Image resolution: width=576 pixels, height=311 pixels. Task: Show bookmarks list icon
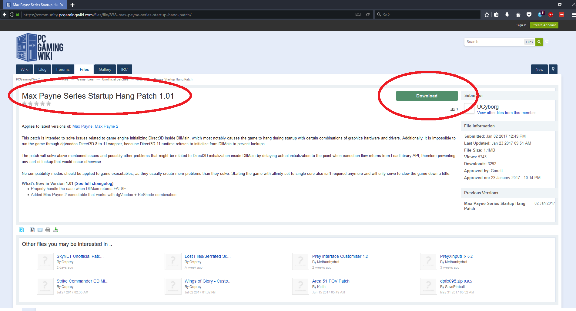click(496, 15)
